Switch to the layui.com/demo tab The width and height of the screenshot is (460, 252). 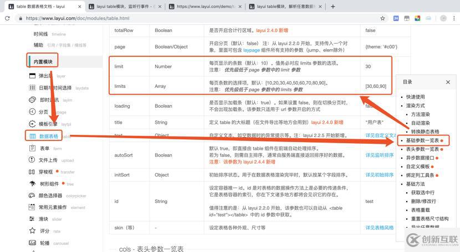click(x=205, y=7)
